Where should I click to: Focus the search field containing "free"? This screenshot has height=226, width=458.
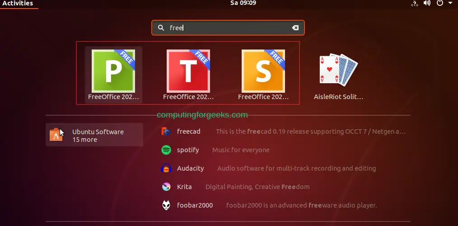[228, 27]
